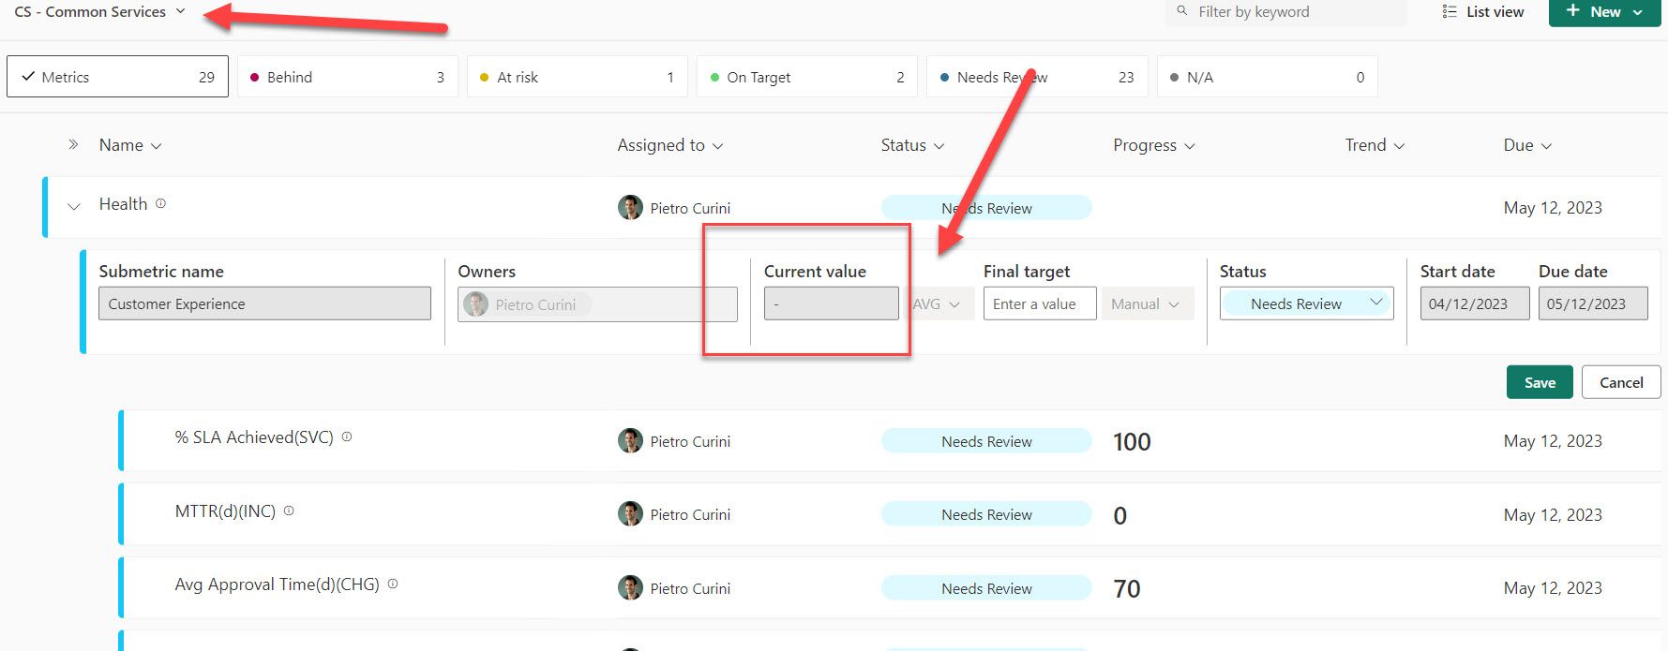This screenshot has height=651, width=1668.
Task: Click the plus icon on New button
Action: (1573, 10)
